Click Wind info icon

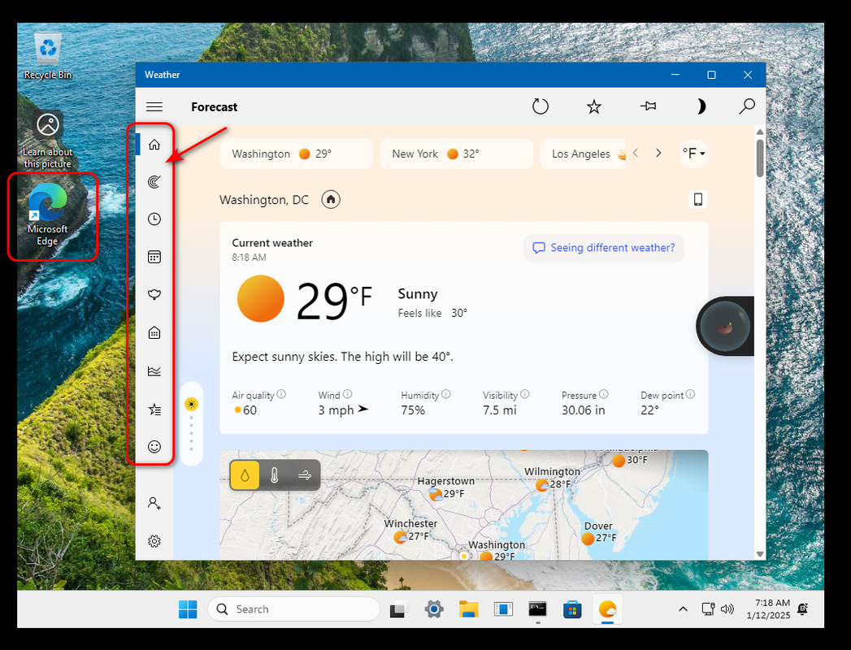[347, 394]
